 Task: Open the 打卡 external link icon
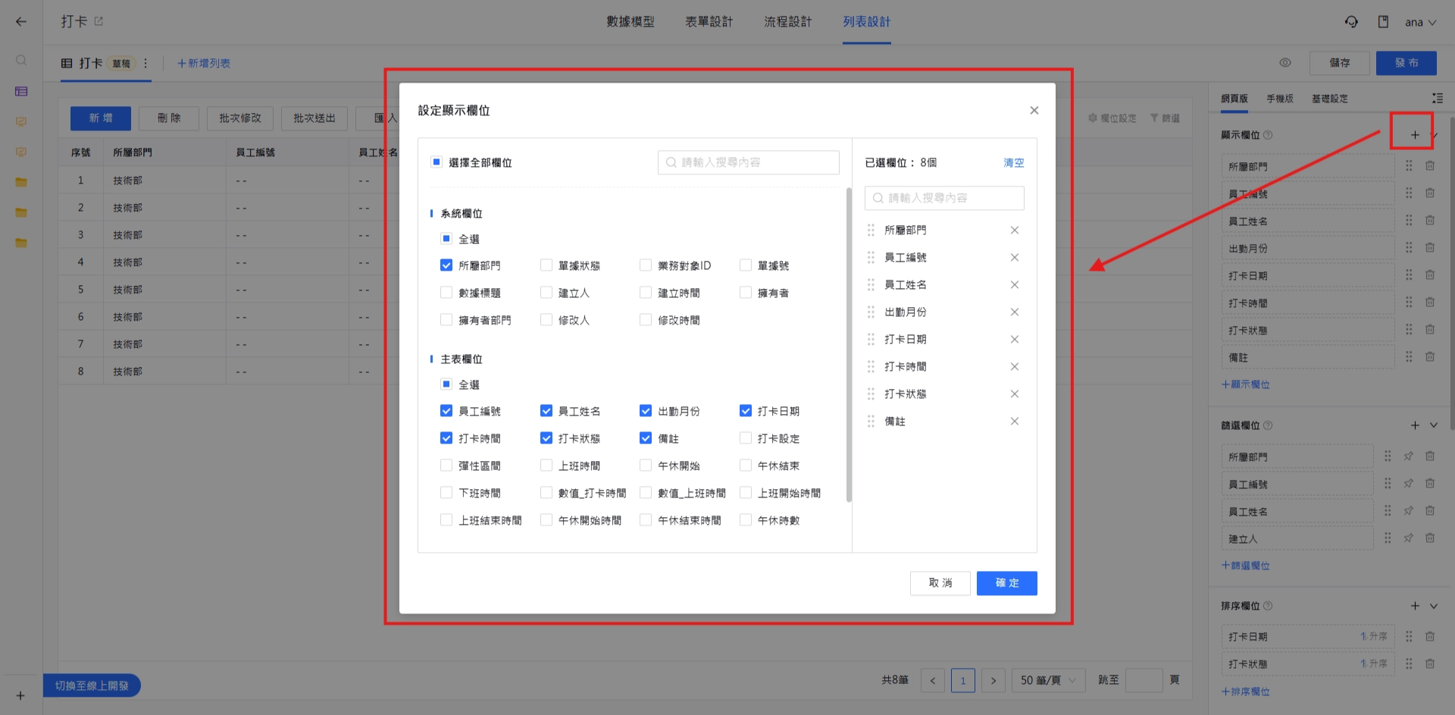pos(99,21)
